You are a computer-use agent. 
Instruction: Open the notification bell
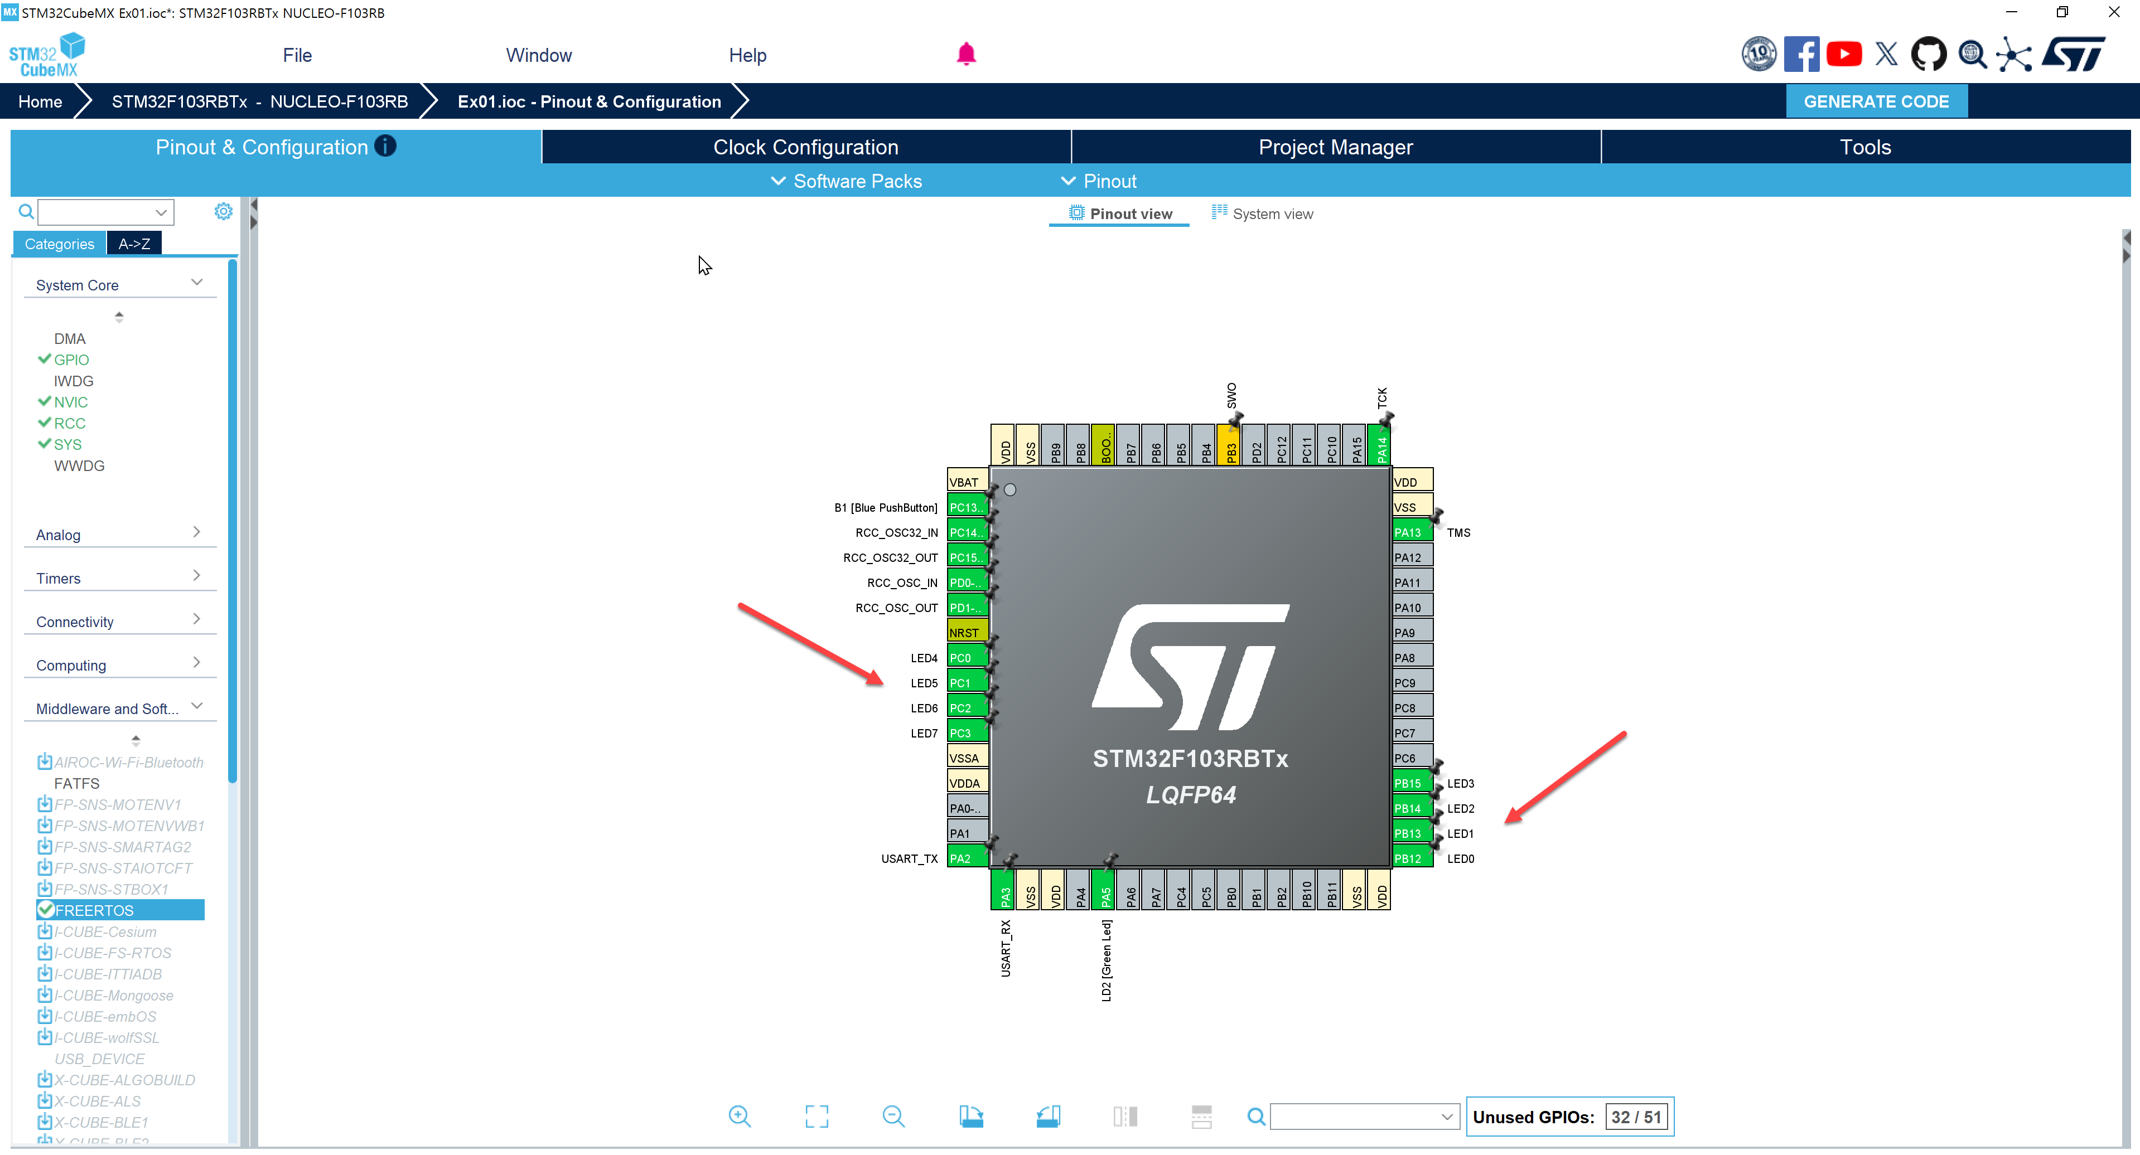tap(965, 55)
